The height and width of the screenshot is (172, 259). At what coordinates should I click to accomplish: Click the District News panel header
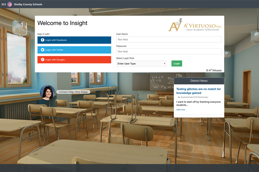tap(199, 81)
